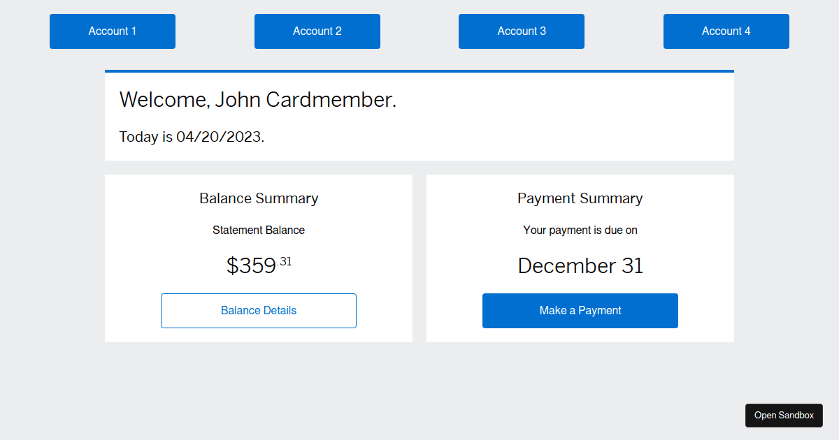
Task: Click the $359 dollar amount
Action: (x=251, y=266)
